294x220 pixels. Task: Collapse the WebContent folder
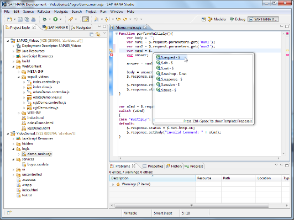click(13, 67)
